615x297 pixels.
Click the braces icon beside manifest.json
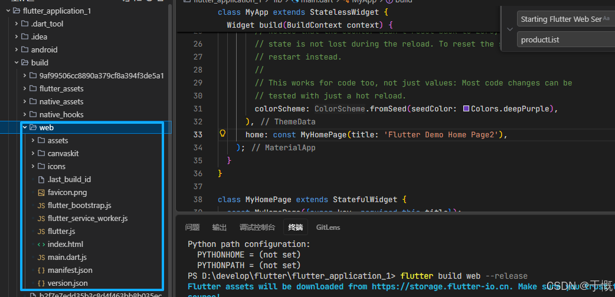tap(41, 270)
